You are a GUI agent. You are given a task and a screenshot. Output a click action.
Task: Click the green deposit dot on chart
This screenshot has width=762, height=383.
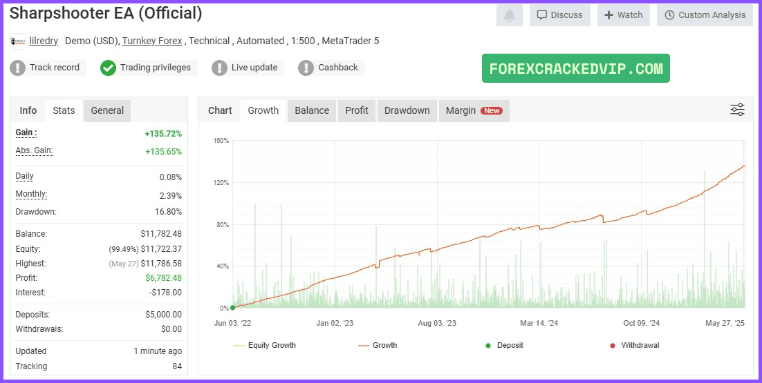click(233, 307)
